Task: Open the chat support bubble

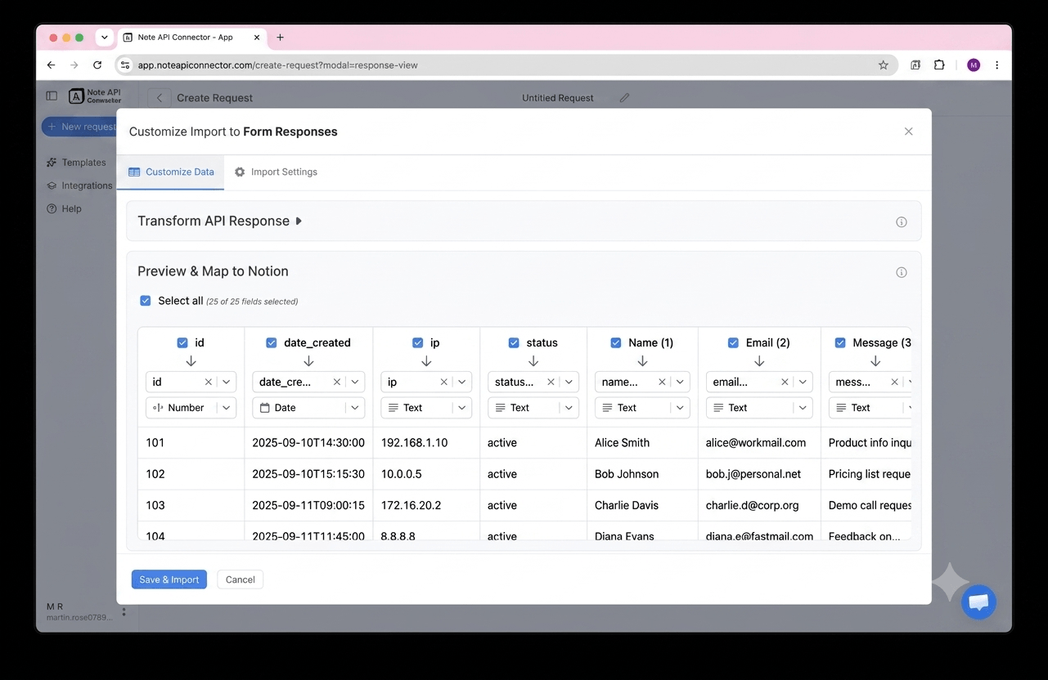Action: click(978, 602)
